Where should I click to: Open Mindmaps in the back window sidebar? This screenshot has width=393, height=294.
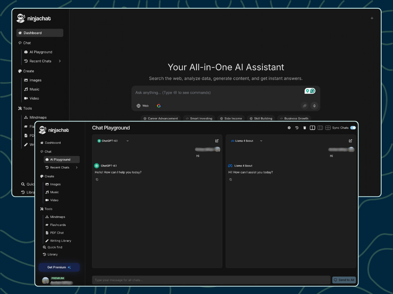click(x=35, y=118)
